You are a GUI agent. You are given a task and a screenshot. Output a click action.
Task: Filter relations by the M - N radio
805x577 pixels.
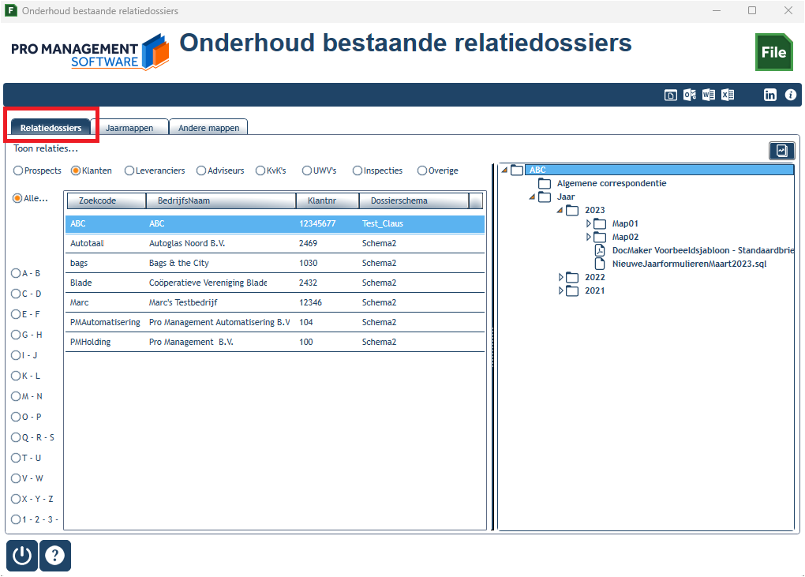click(x=16, y=396)
